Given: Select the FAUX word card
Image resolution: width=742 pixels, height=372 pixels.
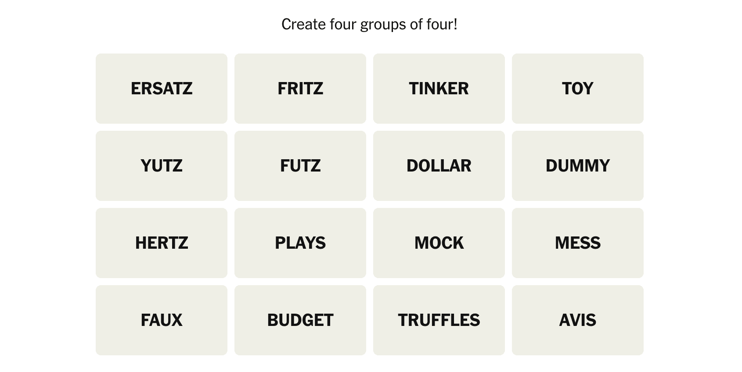Looking at the screenshot, I should [x=162, y=320].
